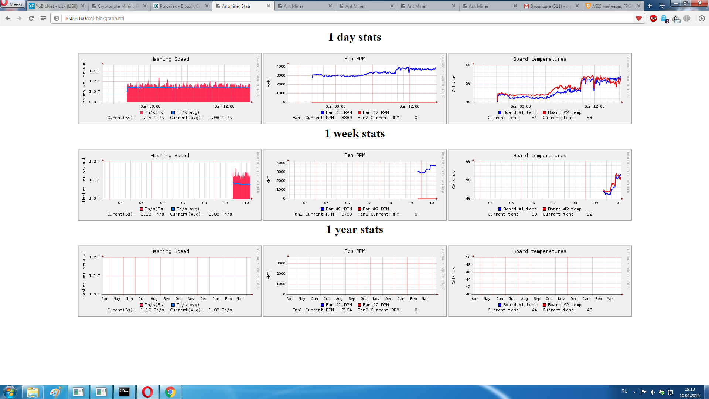
Task: Open the Ghostery extension icon
Action: (664, 18)
